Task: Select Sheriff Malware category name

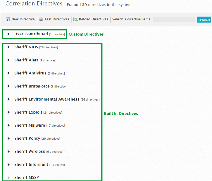Action: point(30,125)
